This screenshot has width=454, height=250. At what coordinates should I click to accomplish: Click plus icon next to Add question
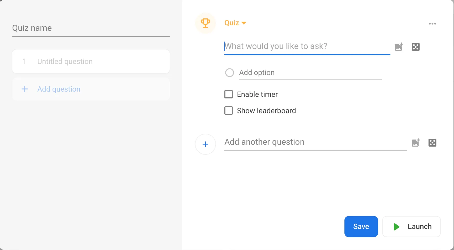click(25, 89)
